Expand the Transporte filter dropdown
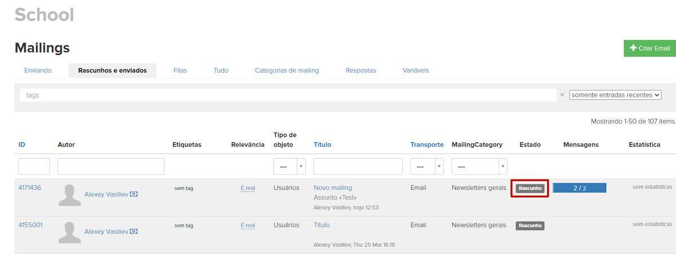The width and height of the screenshot is (676, 254). pyautogui.click(x=426, y=166)
